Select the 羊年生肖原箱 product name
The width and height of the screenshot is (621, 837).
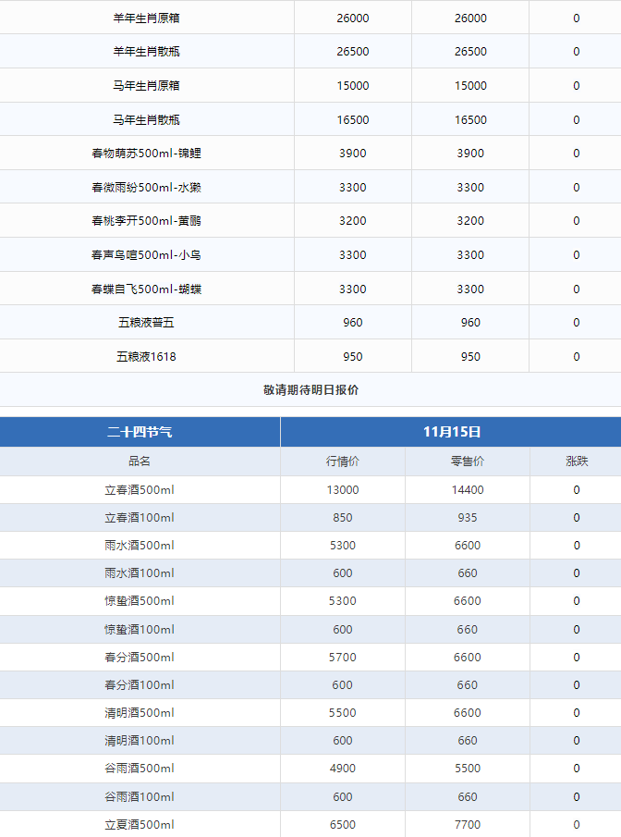(146, 18)
